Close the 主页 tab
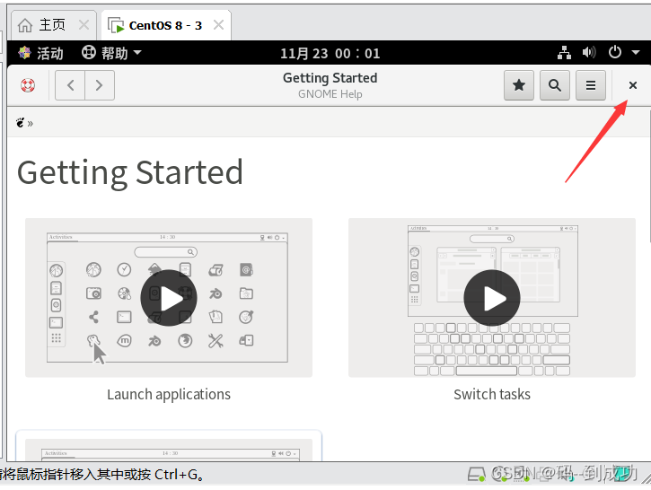The image size is (651, 490). pyautogui.click(x=84, y=25)
